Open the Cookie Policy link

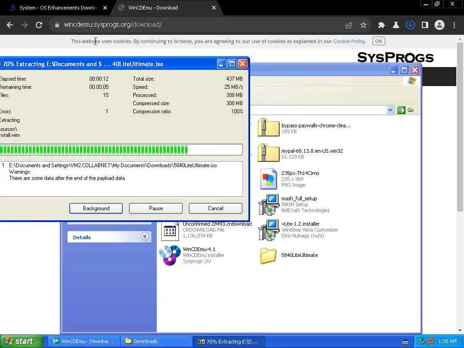(x=349, y=41)
